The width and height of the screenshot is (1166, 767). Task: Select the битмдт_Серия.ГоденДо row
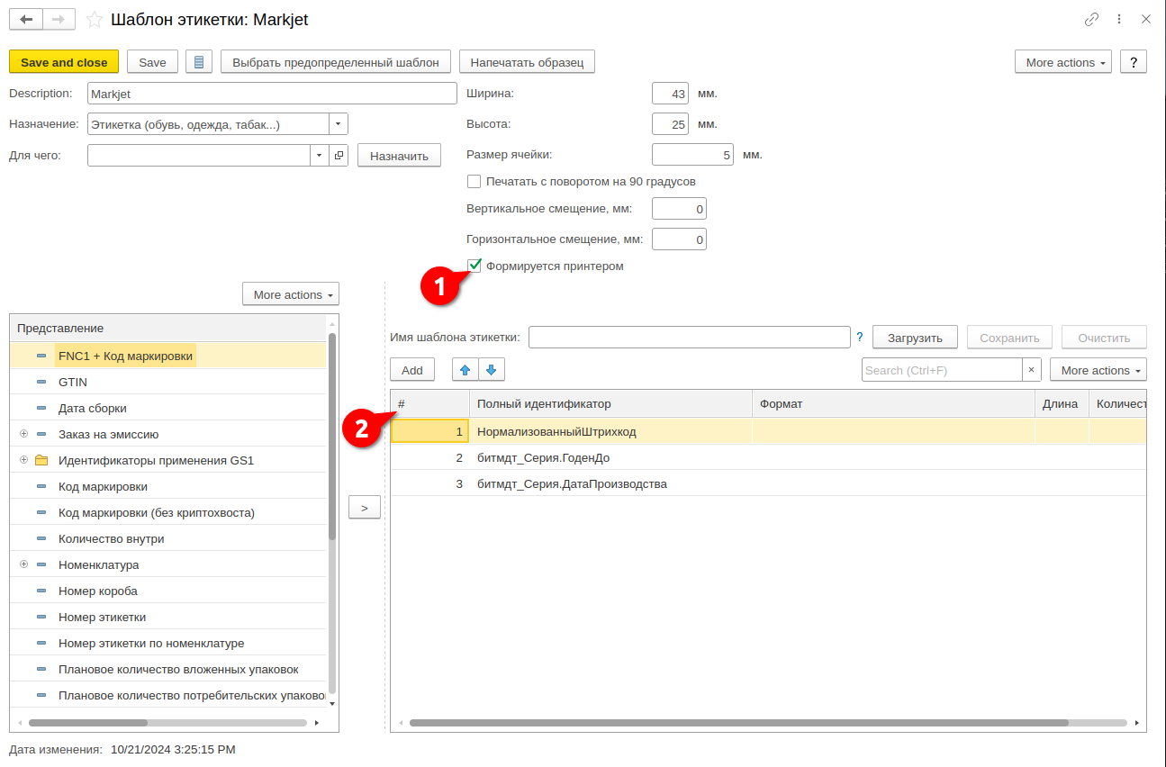pyautogui.click(x=768, y=457)
